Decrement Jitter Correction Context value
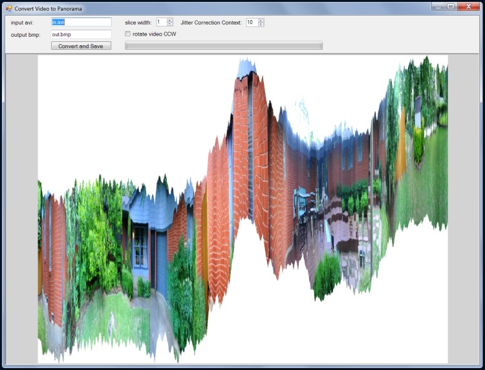Image resolution: width=485 pixels, height=370 pixels. (261, 25)
